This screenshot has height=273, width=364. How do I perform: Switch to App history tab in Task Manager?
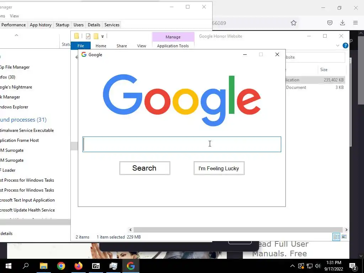(x=41, y=25)
